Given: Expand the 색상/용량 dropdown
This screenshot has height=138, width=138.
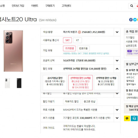Looking at the screenshot, I should click(x=117, y=32).
